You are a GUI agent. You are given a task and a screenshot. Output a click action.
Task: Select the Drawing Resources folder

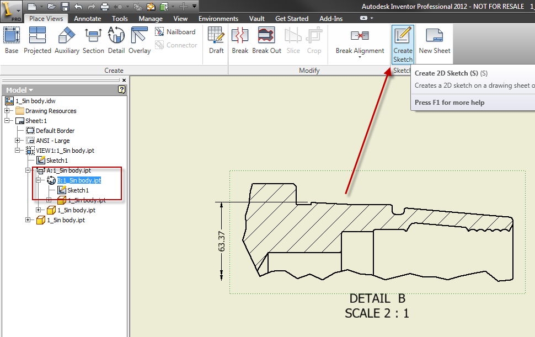[x=51, y=111]
